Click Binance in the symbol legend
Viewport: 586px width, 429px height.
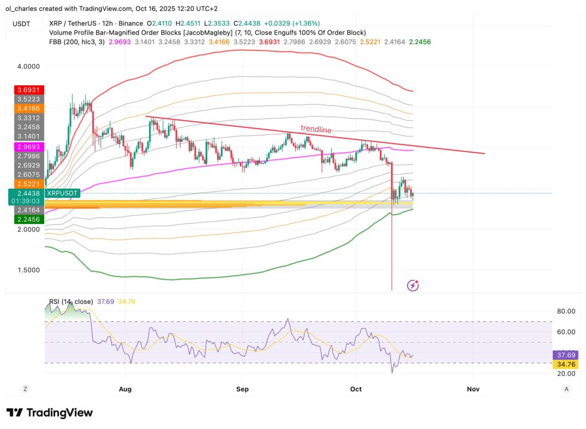(130, 24)
